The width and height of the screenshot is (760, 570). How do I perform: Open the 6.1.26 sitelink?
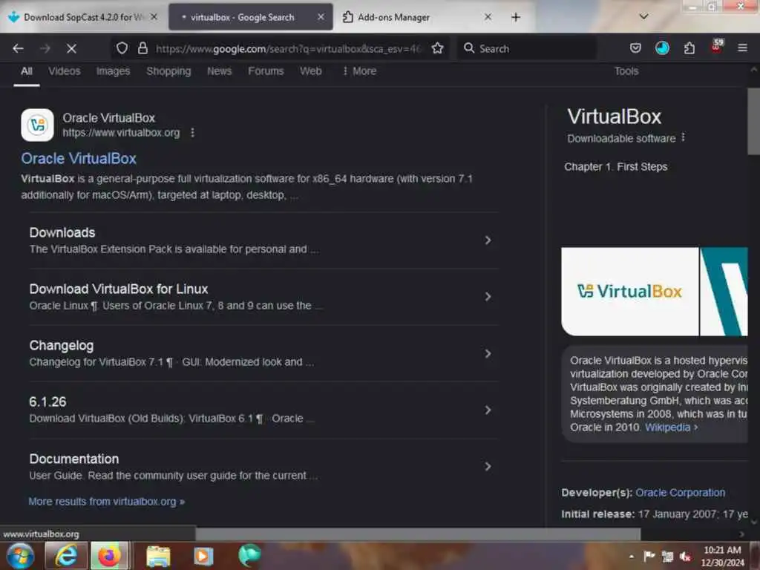point(47,402)
